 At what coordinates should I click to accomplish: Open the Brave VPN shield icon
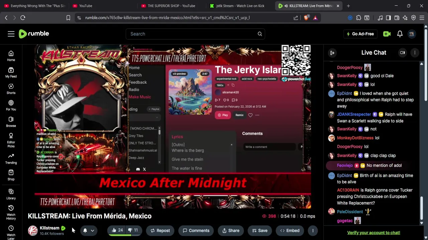414,18
